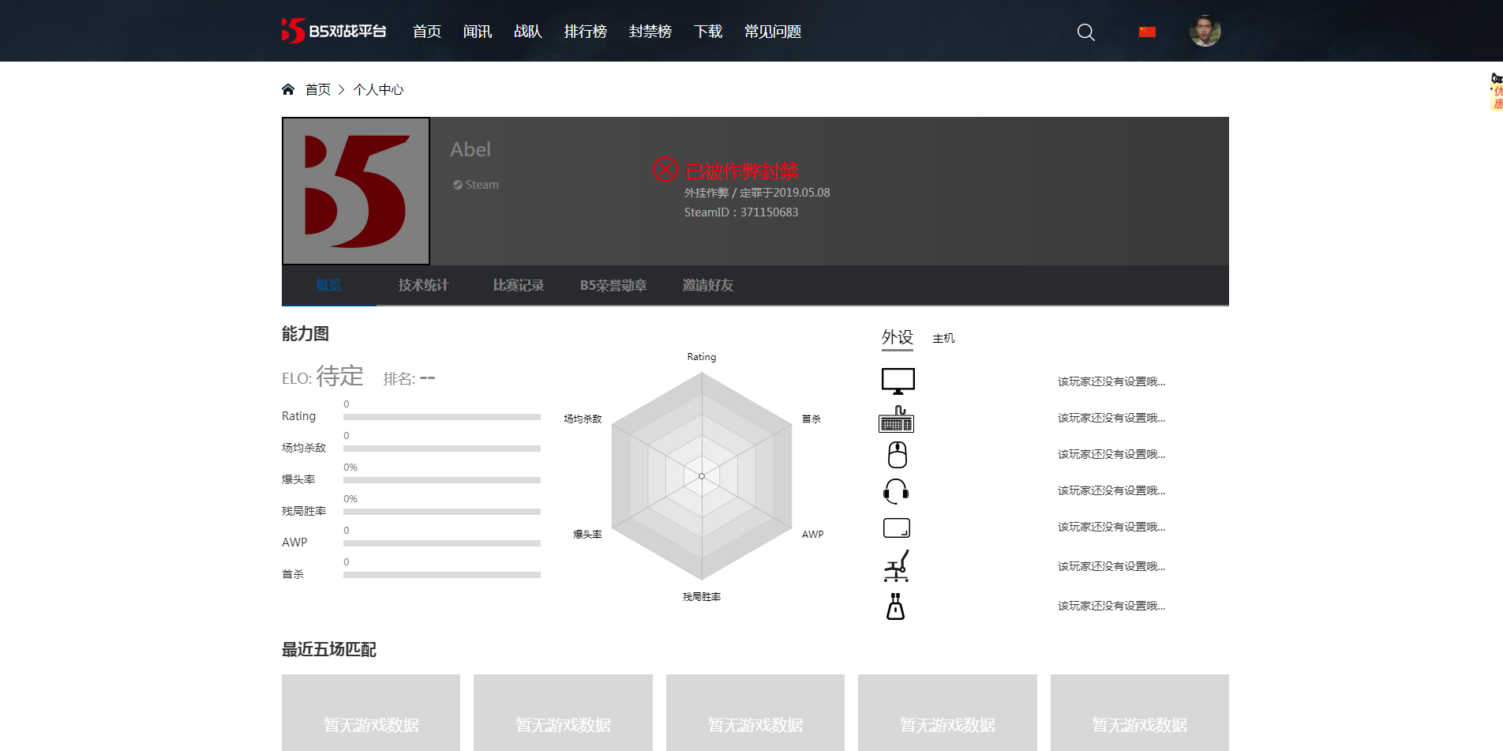Viewport: 1503px width, 751px height.
Task: Click the 个人中心 breadcrumb link
Action: 377,89
